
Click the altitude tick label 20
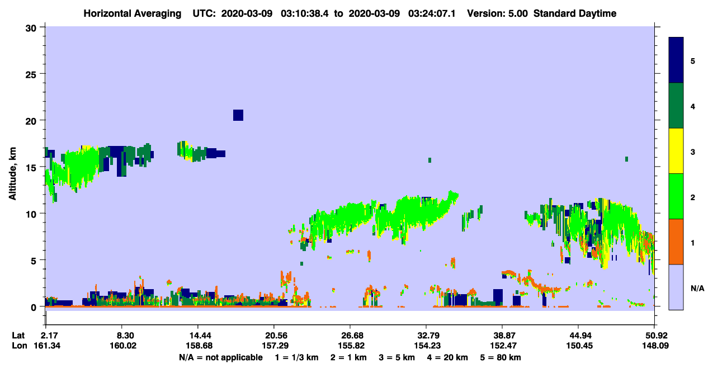[32, 120]
